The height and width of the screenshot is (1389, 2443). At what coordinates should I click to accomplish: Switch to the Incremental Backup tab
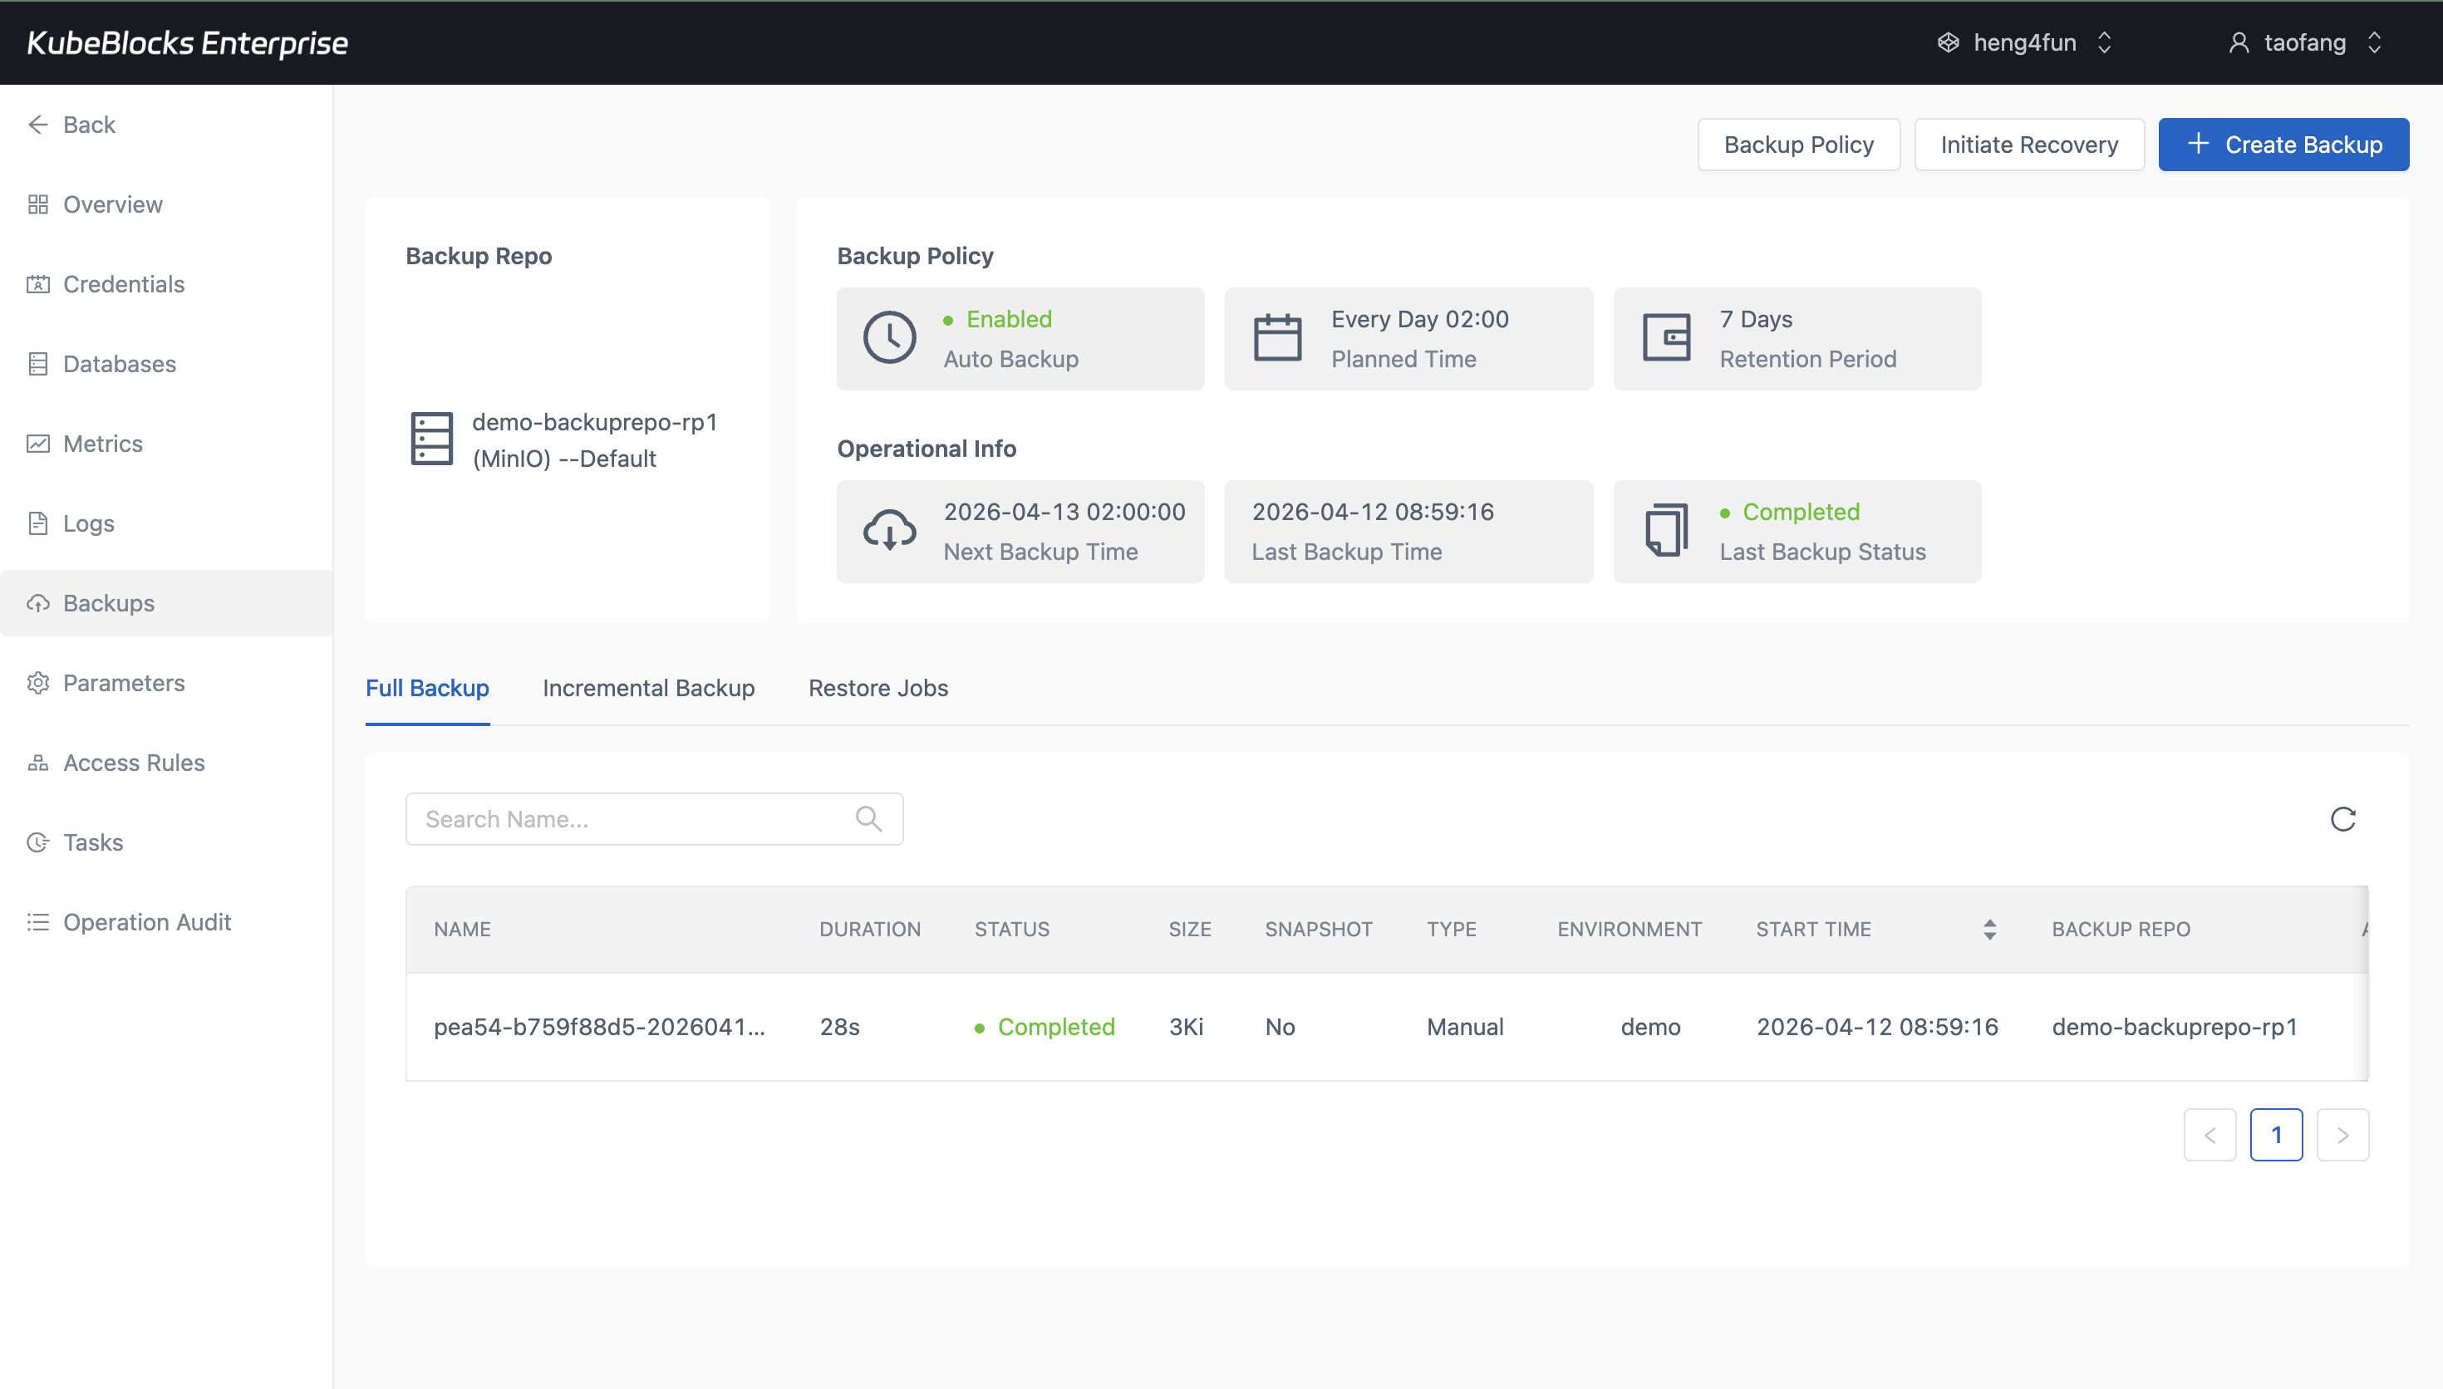(649, 688)
